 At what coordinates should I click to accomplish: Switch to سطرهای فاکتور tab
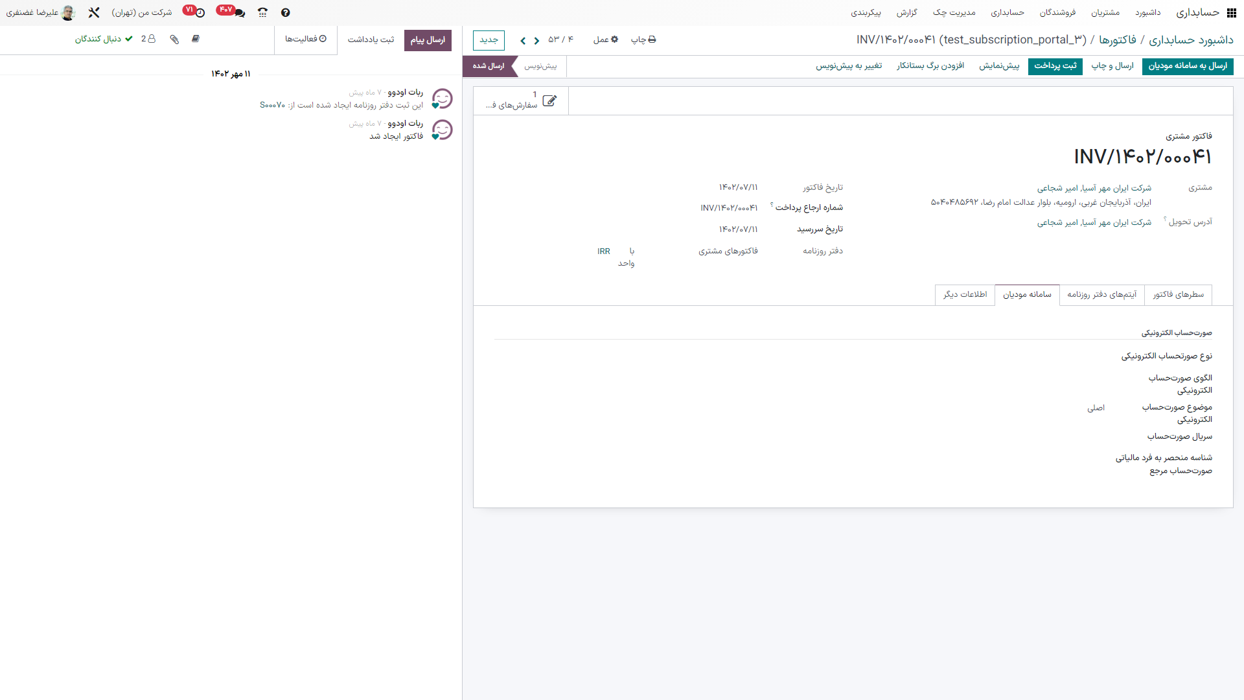(1178, 294)
